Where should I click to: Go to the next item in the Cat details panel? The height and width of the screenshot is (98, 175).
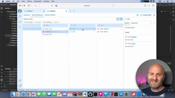pyautogui.click(x=154, y=23)
